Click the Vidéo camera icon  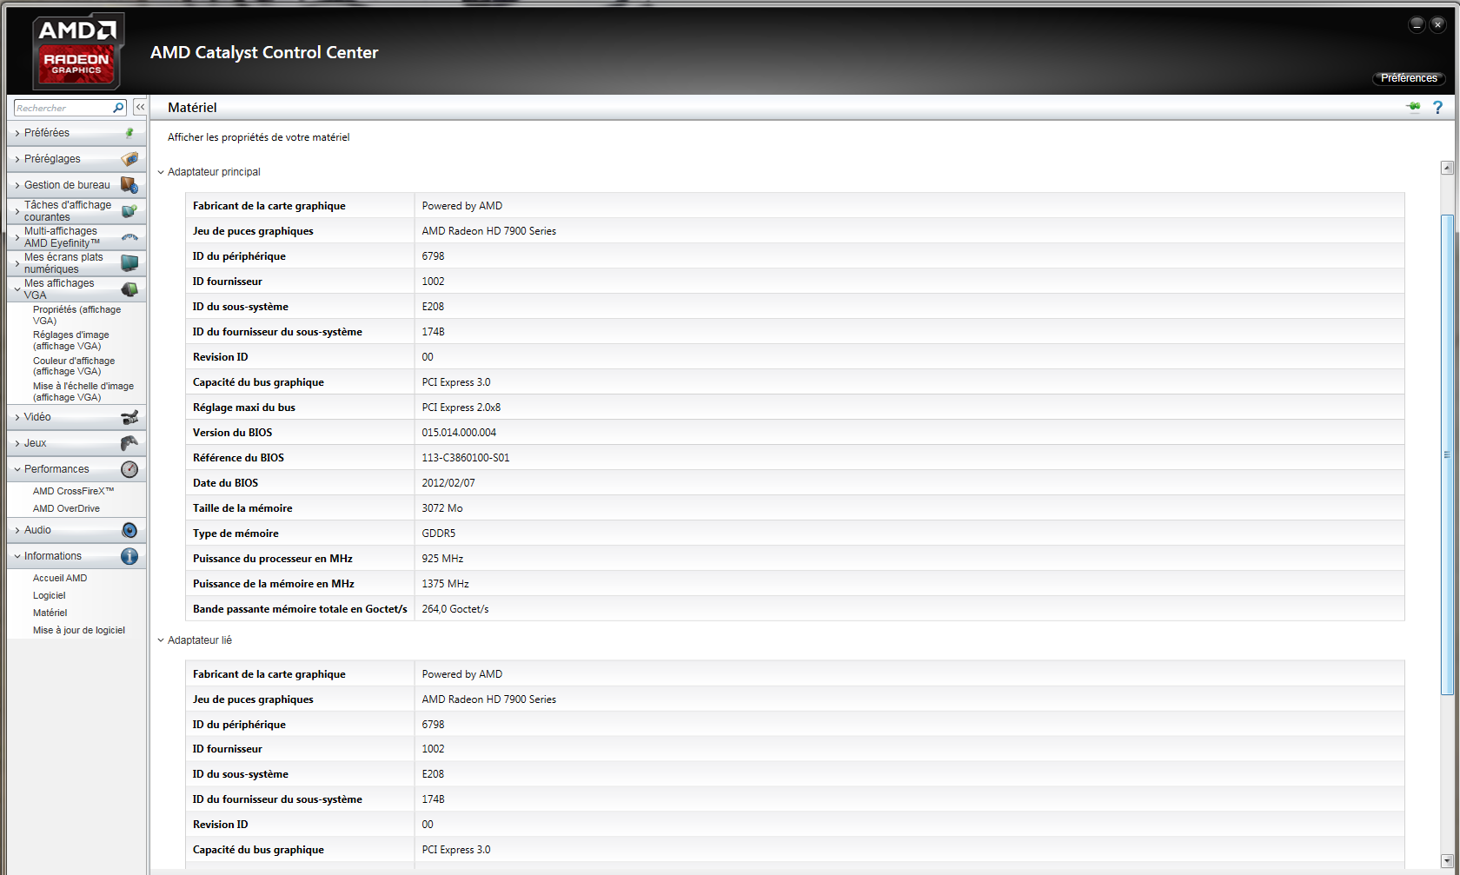129,417
